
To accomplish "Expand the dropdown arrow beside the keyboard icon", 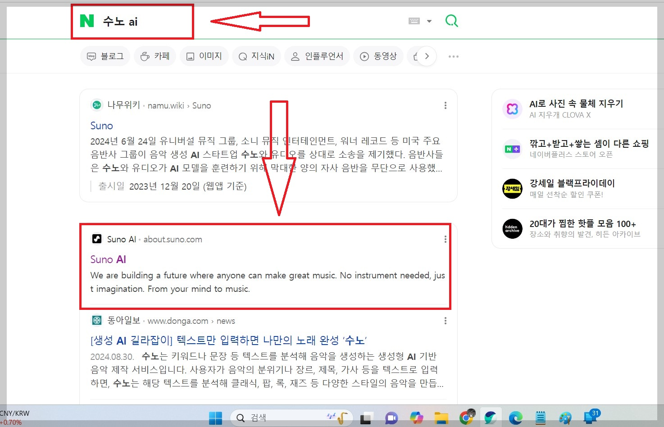I will point(429,21).
